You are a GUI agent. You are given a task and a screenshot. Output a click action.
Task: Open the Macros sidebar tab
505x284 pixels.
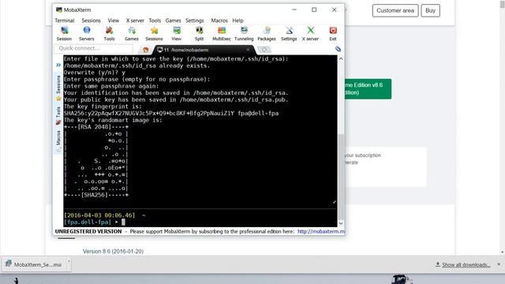click(58, 140)
